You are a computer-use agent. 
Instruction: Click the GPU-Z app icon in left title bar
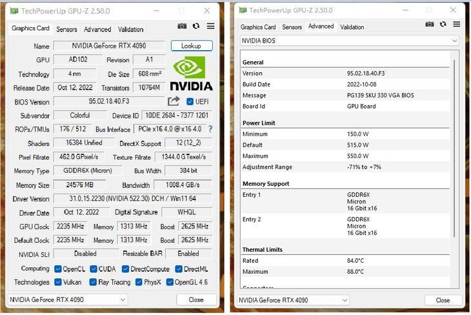click(14, 11)
